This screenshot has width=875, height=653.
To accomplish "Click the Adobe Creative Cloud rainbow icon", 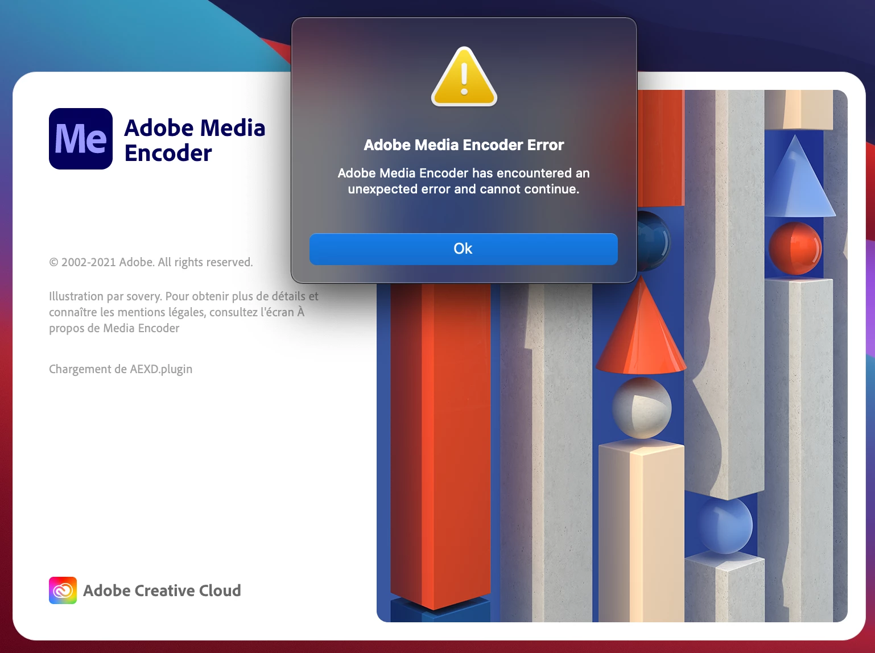I will [63, 590].
